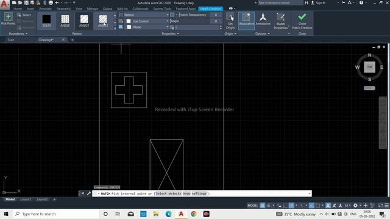The height and width of the screenshot is (219, 390).
Task: Toggle drawing grid display in status bar
Action: (262, 206)
